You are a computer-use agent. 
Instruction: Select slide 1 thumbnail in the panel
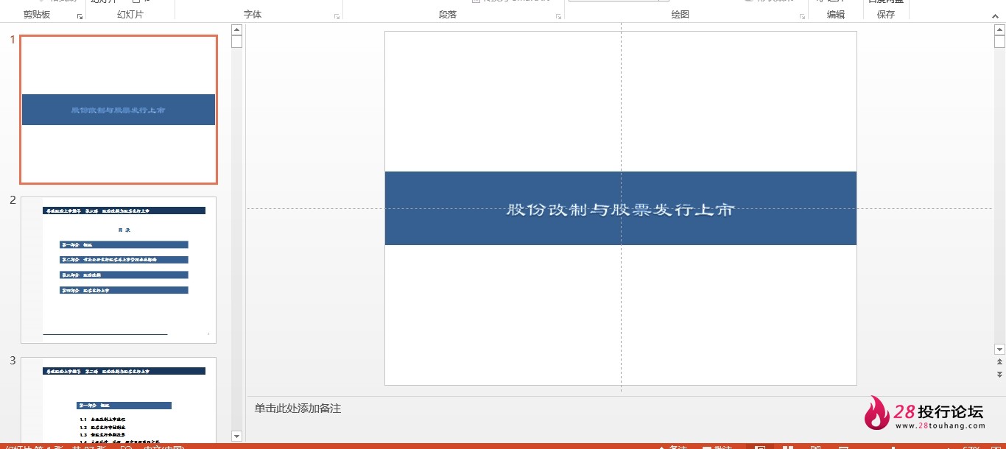click(119, 110)
